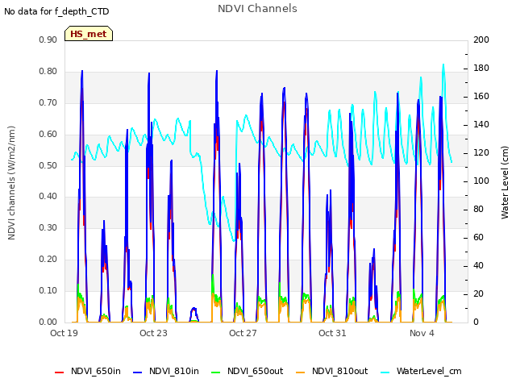The height and width of the screenshot is (387, 516).
Task: Toggle NDVI_810out legend entry
Action: pyautogui.click(x=332, y=371)
